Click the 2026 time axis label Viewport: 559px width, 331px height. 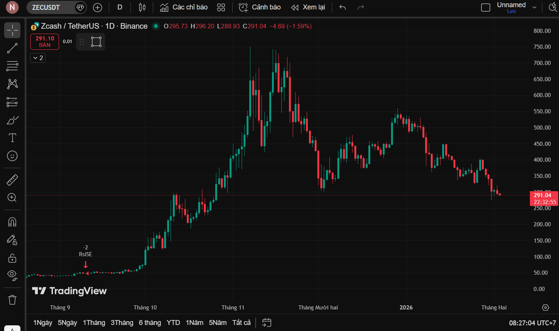tap(406, 308)
